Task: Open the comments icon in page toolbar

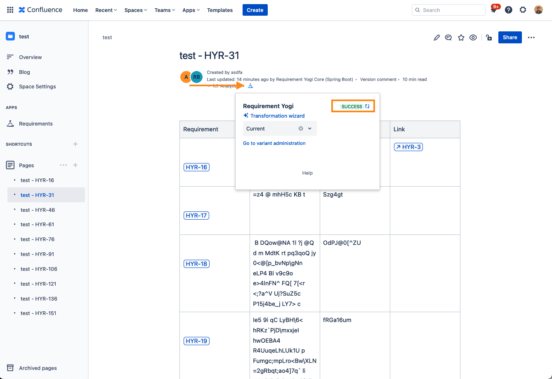Action: click(x=448, y=38)
